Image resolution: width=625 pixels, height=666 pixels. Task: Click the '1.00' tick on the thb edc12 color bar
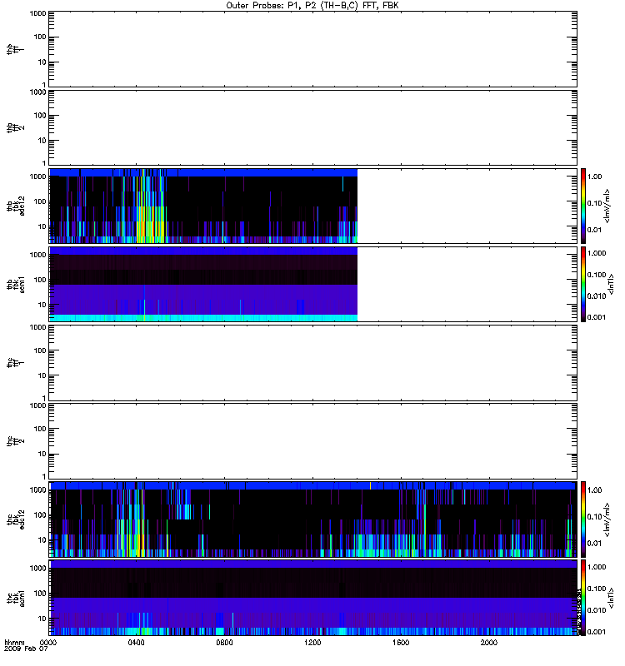pos(594,176)
